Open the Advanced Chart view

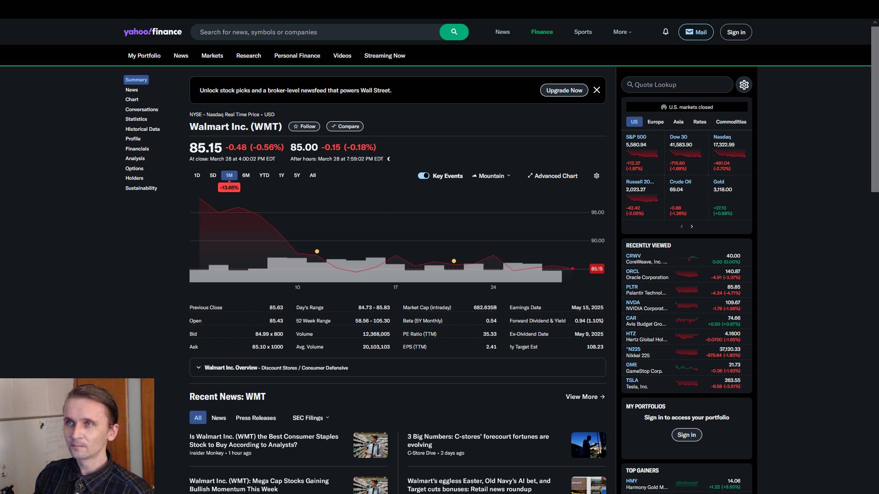click(552, 176)
